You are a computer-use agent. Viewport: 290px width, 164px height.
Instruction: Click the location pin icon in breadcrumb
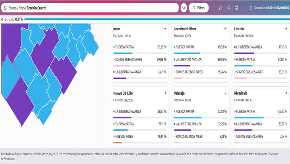tap(5, 8)
